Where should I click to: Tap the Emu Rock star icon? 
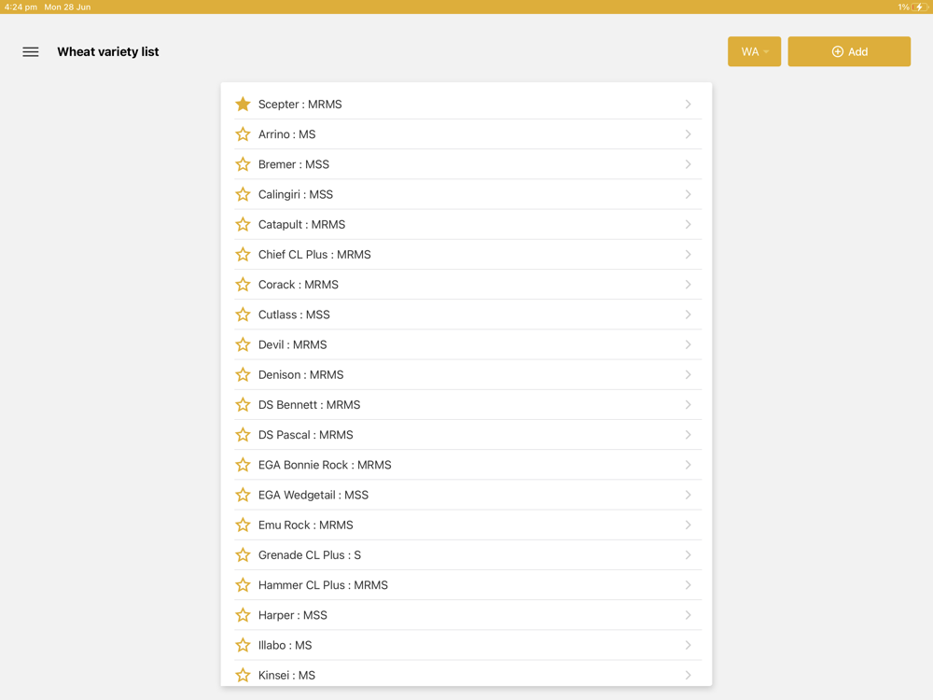pyautogui.click(x=243, y=525)
